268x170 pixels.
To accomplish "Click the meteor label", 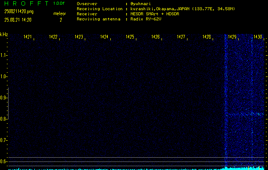I will 60,14.
